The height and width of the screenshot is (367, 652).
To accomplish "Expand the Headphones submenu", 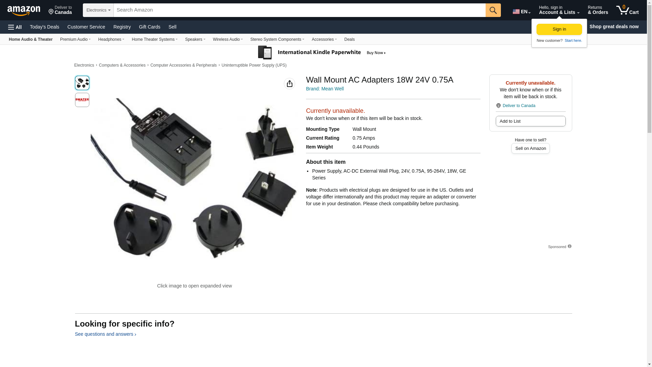I will point(111,39).
